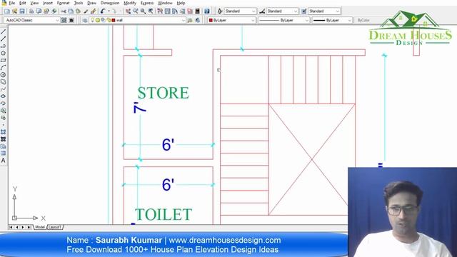The height and width of the screenshot is (257, 457).
Task: Toggle the wall layer on/off lightbulb
Action: point(92,20)
